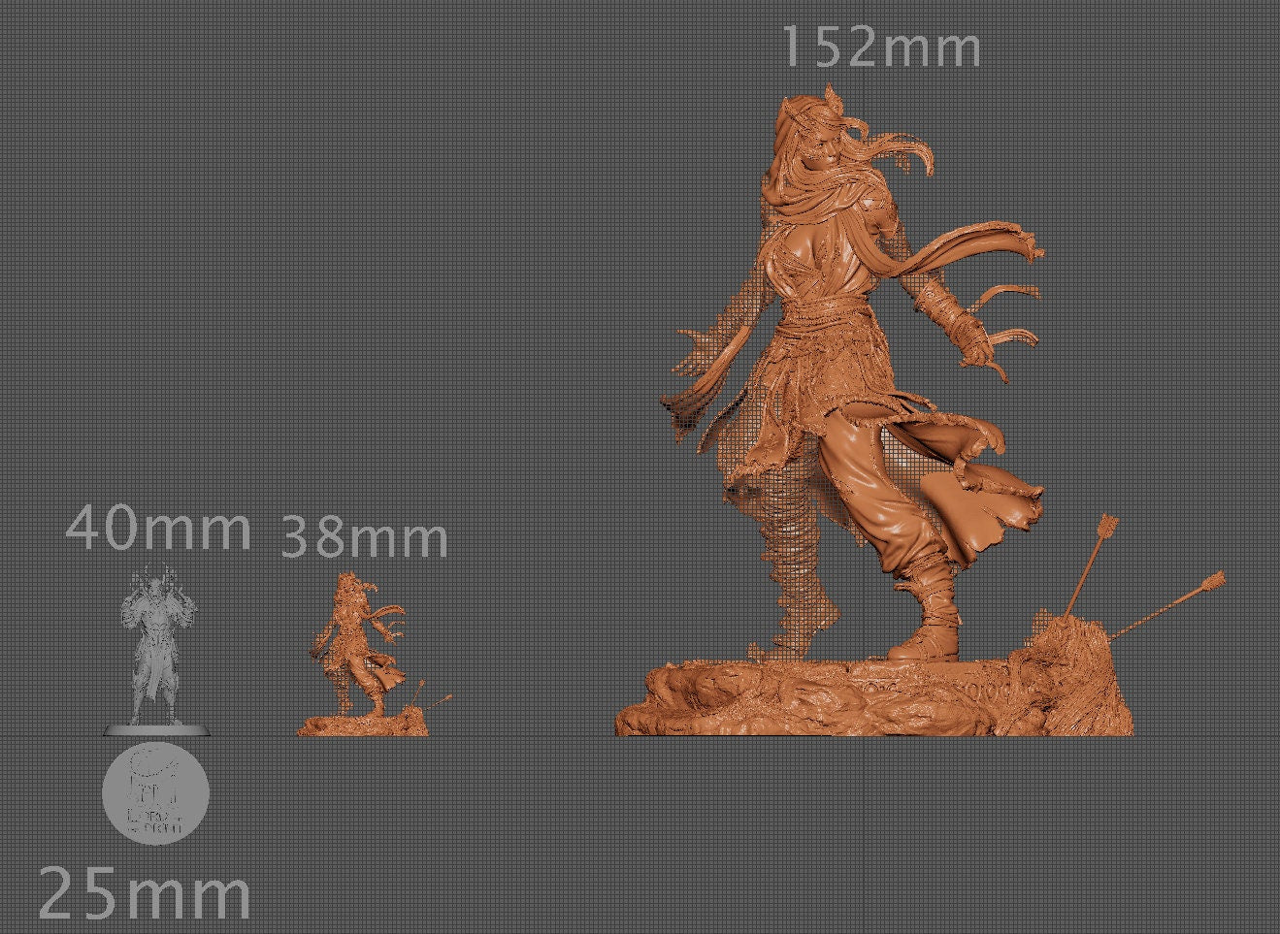Select the 40mm label text
This screenshot has width=1280, height=934.
coord(155,529)
